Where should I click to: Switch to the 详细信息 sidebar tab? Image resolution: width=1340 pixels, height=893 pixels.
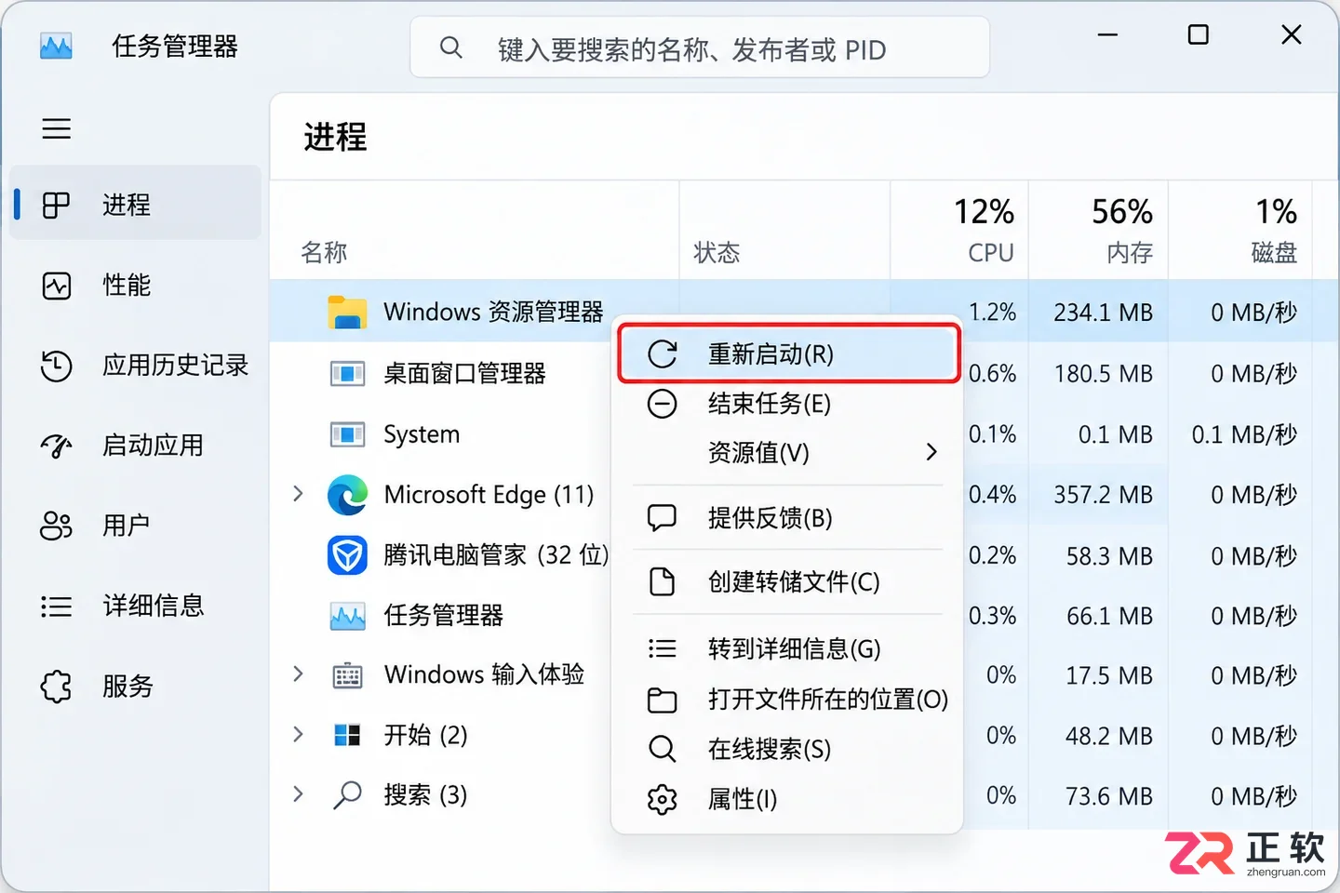coord(136,606)
